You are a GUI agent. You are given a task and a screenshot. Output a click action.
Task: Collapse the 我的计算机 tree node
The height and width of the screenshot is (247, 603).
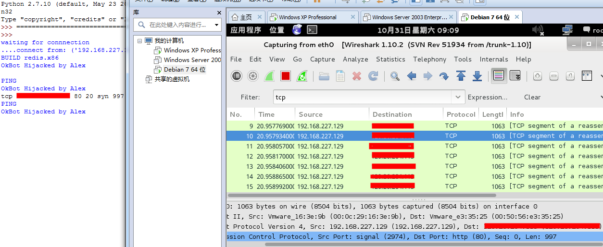[140, 41]
